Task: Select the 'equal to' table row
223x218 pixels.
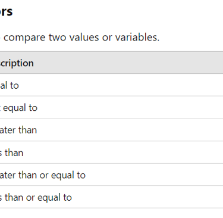Action: point(111,85)
